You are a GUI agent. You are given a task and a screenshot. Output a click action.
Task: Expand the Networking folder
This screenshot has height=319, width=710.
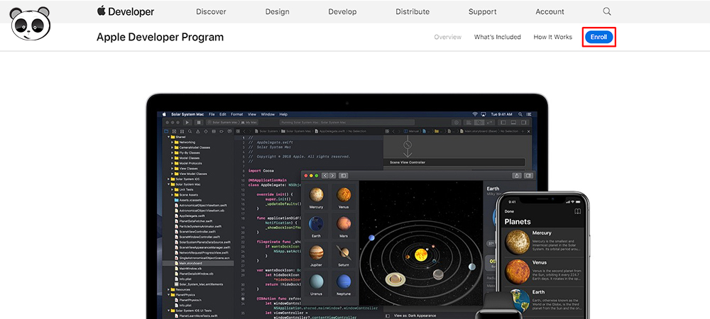(x=172, y=142)
